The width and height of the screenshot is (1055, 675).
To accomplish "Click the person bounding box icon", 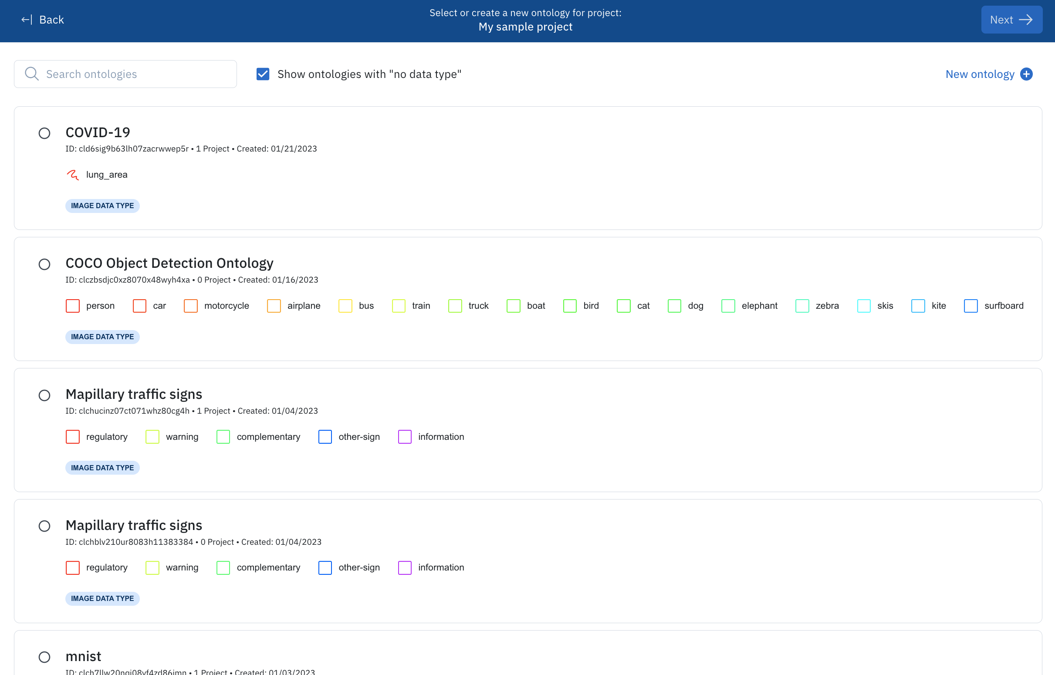I will pyautogui.click(x=73, y=306).
